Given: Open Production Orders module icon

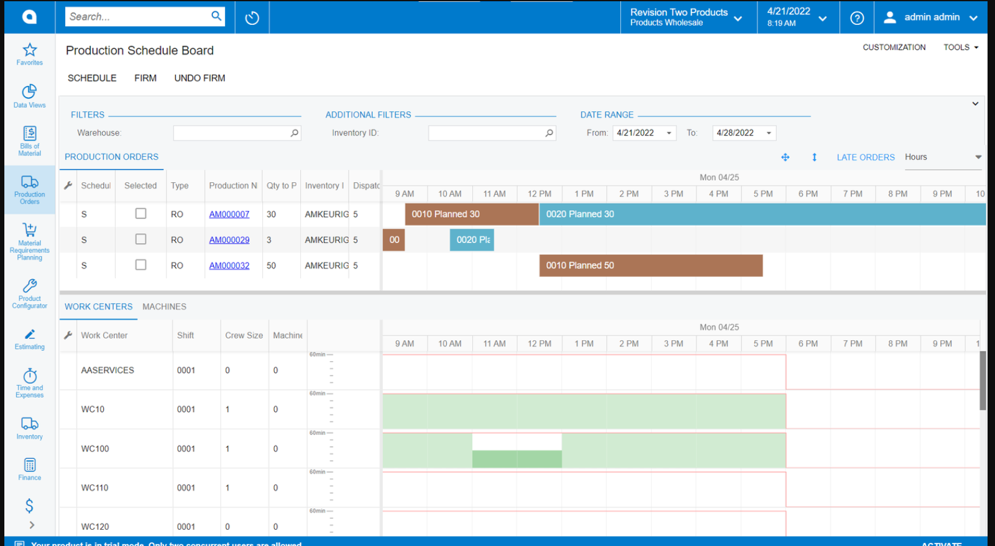Looking at the screenshot, I should (x=29, y=190).
